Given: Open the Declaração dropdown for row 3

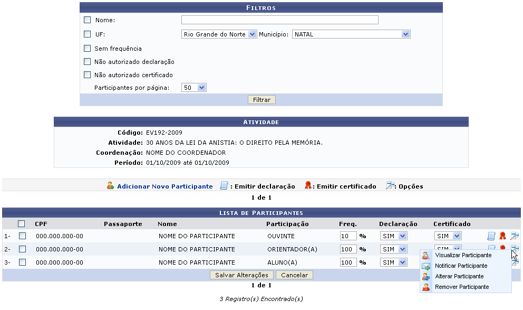Looking at the screenshot, I should point(394,262).
